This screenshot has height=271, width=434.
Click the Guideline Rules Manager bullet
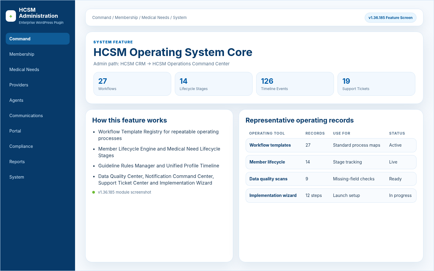pyautogui.click(x=159, y=166)
